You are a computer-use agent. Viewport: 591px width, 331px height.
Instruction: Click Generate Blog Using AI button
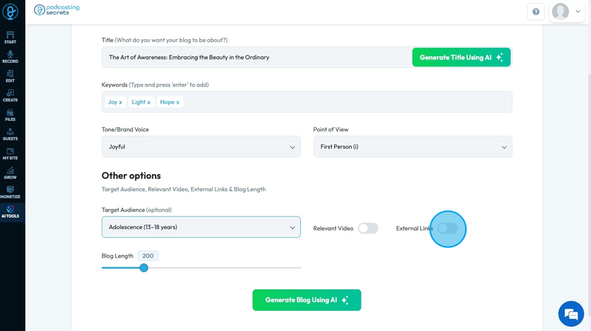coord(307,300)
